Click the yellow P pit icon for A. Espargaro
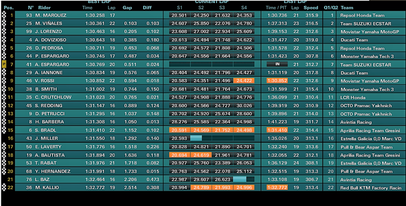The width and height of the screenshot is (406, 206). [x=4, y=65]
